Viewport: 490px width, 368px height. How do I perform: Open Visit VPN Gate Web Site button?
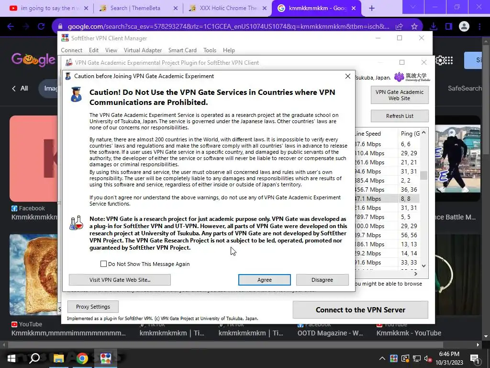120,280
